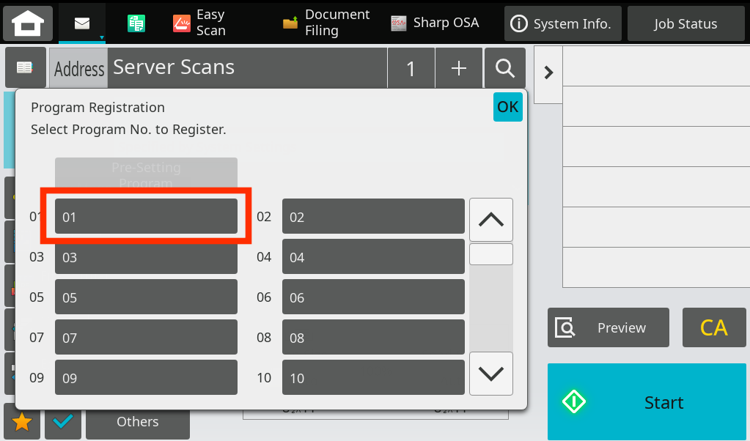This screenshot has width=750, height=441.
Task: Launch Sharp OSA
Action: [x=435, y=23]
